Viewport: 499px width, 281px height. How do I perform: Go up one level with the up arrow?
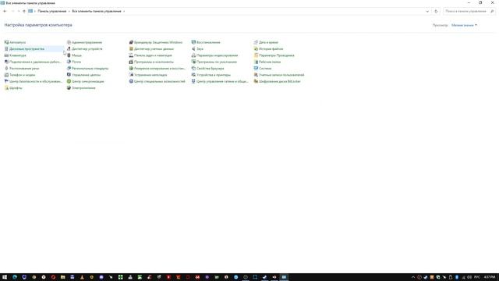coord(24,11)
